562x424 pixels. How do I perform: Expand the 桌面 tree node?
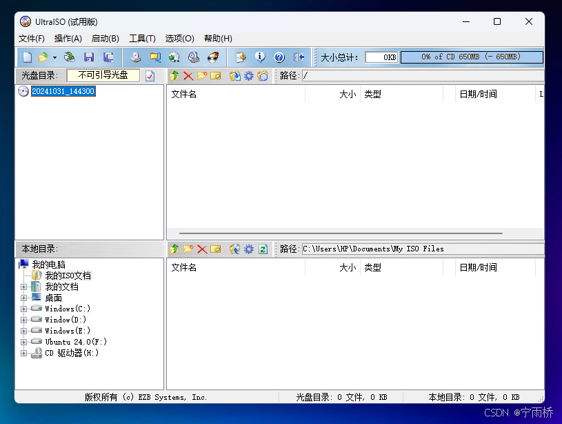click(x=23, y=298)
